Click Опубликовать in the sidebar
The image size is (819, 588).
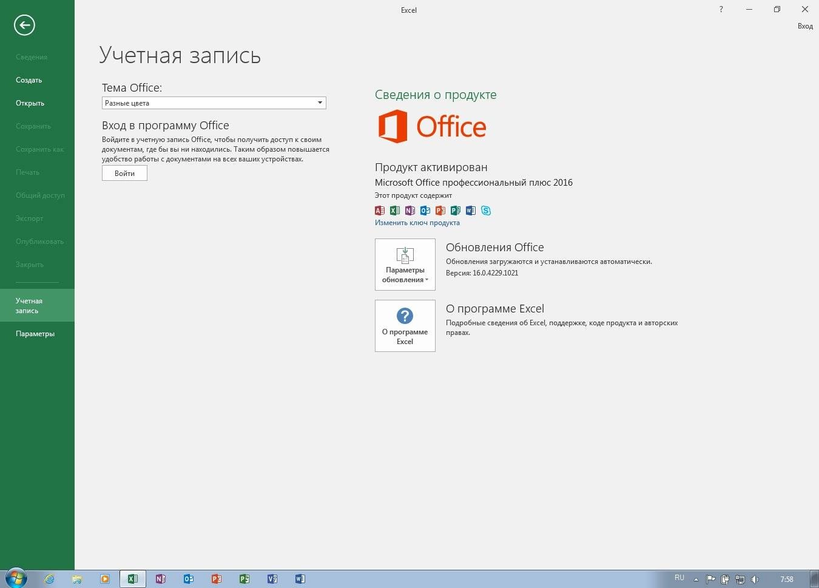(39, 242)
